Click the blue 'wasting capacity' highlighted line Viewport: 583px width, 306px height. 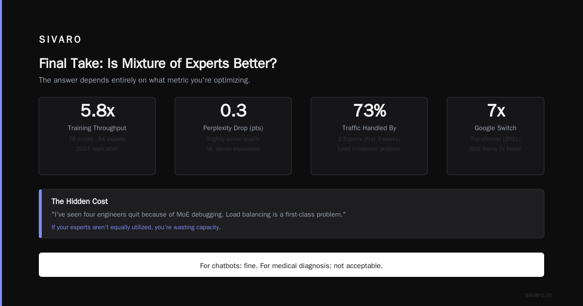[x=136, y=227]
